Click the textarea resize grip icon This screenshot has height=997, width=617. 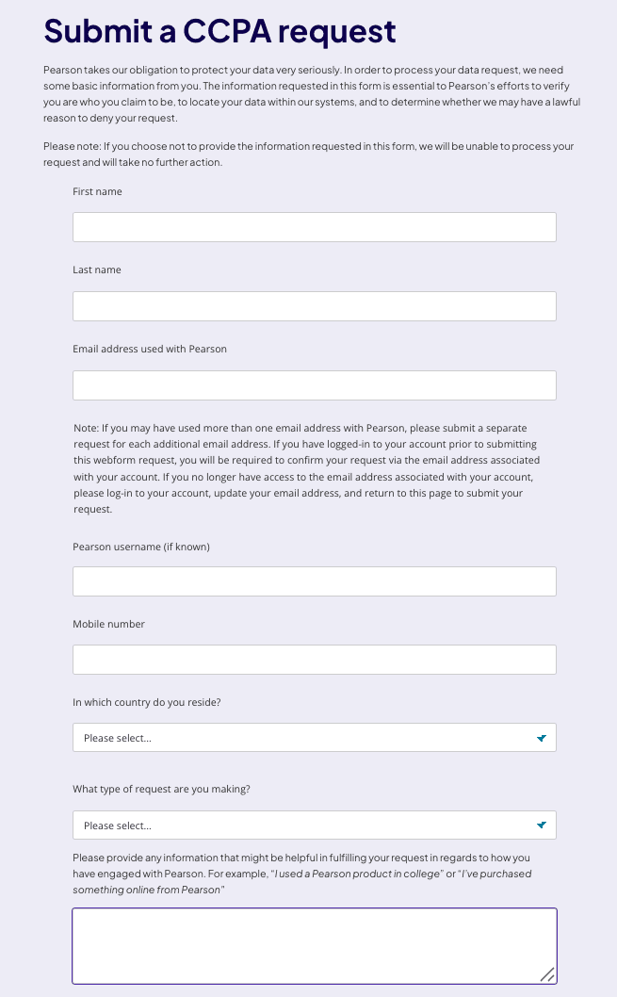[x=547, y=974]
